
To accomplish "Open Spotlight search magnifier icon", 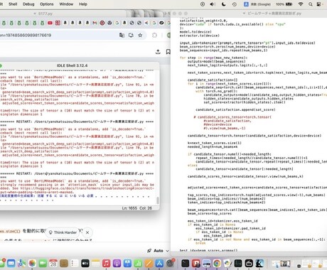I will pos(311,4).
